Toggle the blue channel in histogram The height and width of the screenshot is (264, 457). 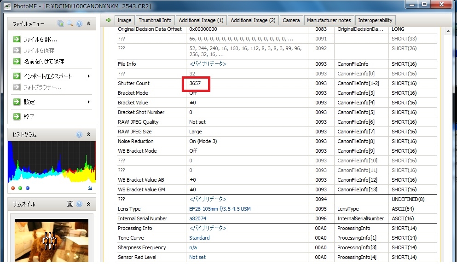coord(28,188)
